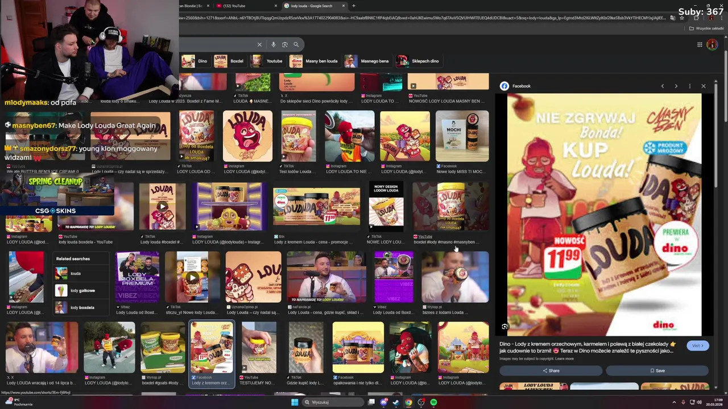Close the lody louda Google Search tab
Image resolution: width=728 pixels, height=409 pixels.
coord(344,6)
